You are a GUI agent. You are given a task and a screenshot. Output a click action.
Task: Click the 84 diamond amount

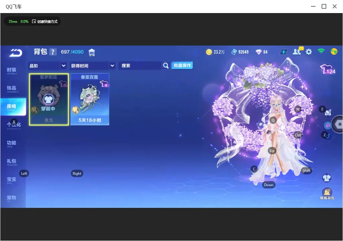click(x=265, y=52)
